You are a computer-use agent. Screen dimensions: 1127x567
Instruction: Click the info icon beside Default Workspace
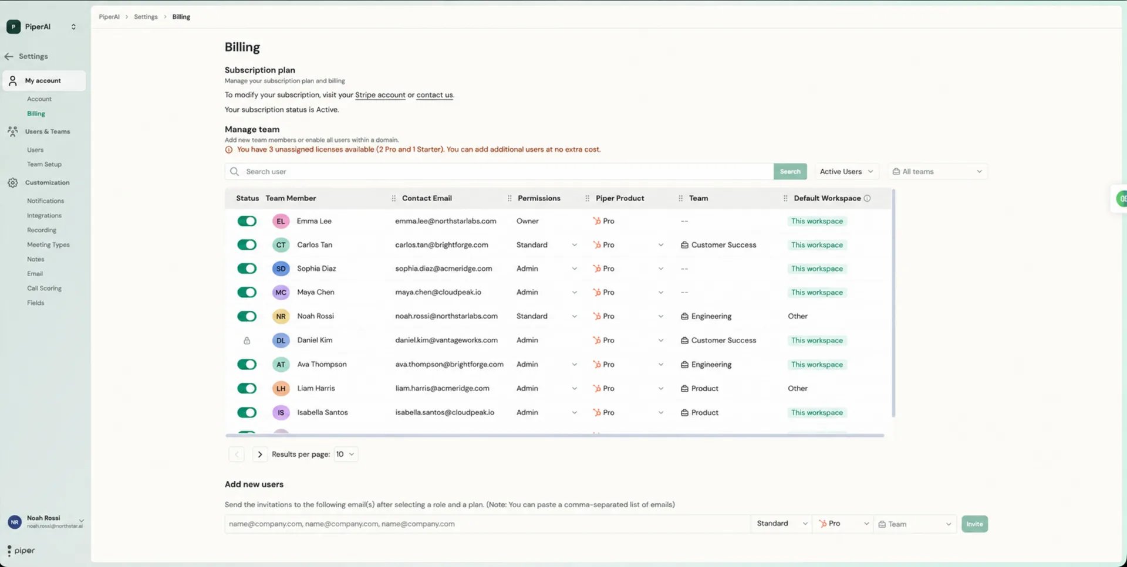point(867,198)
